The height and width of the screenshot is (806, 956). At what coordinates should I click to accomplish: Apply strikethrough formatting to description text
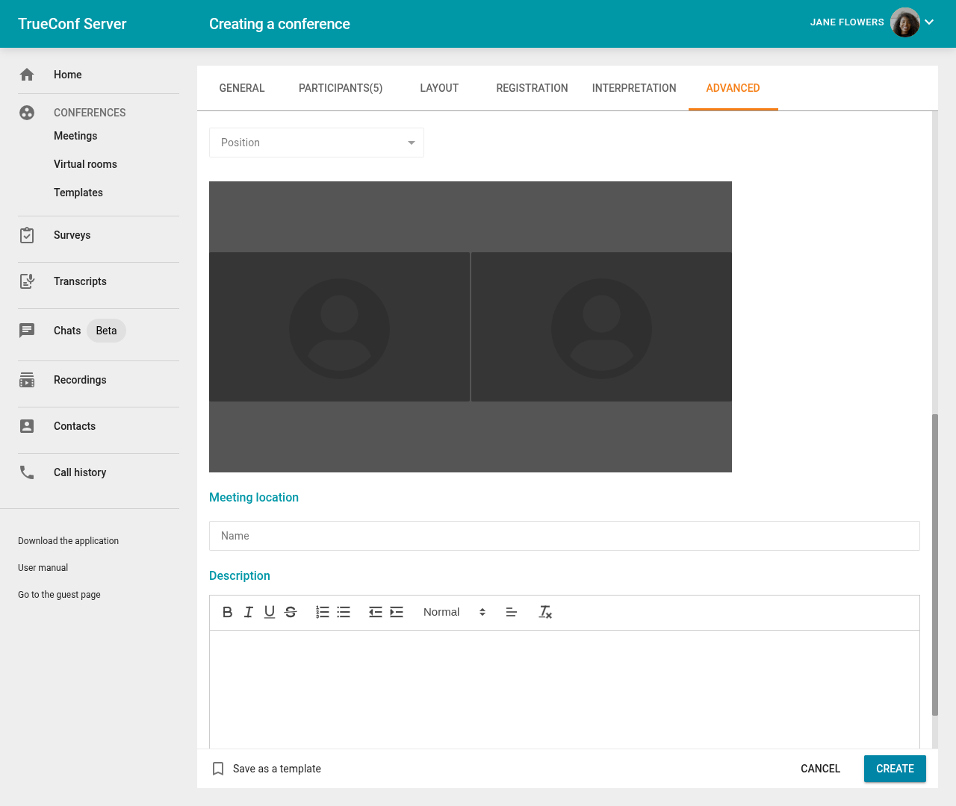pos(291,612)
